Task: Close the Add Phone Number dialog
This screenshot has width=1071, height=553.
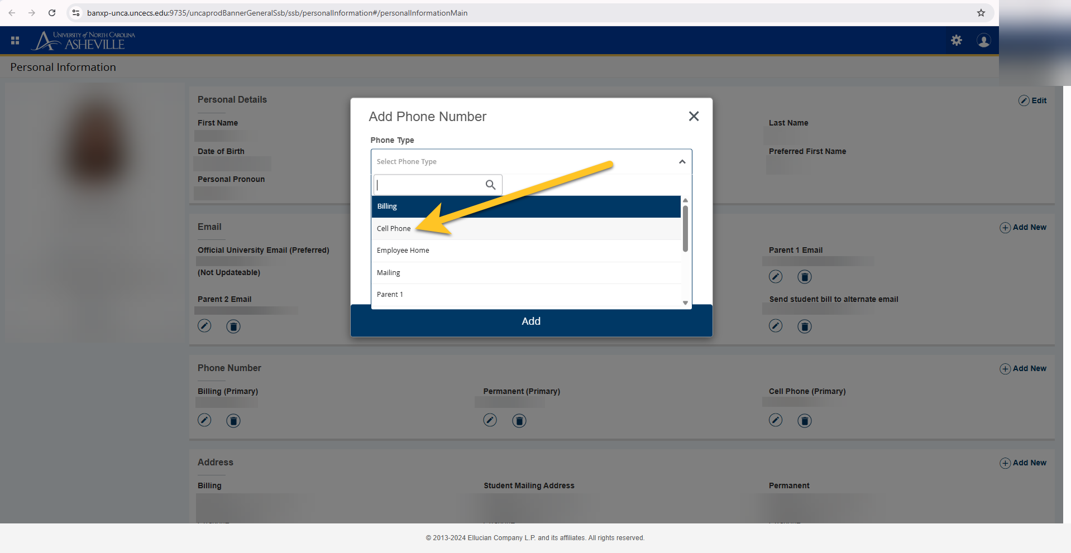Action: coord(694,116)
